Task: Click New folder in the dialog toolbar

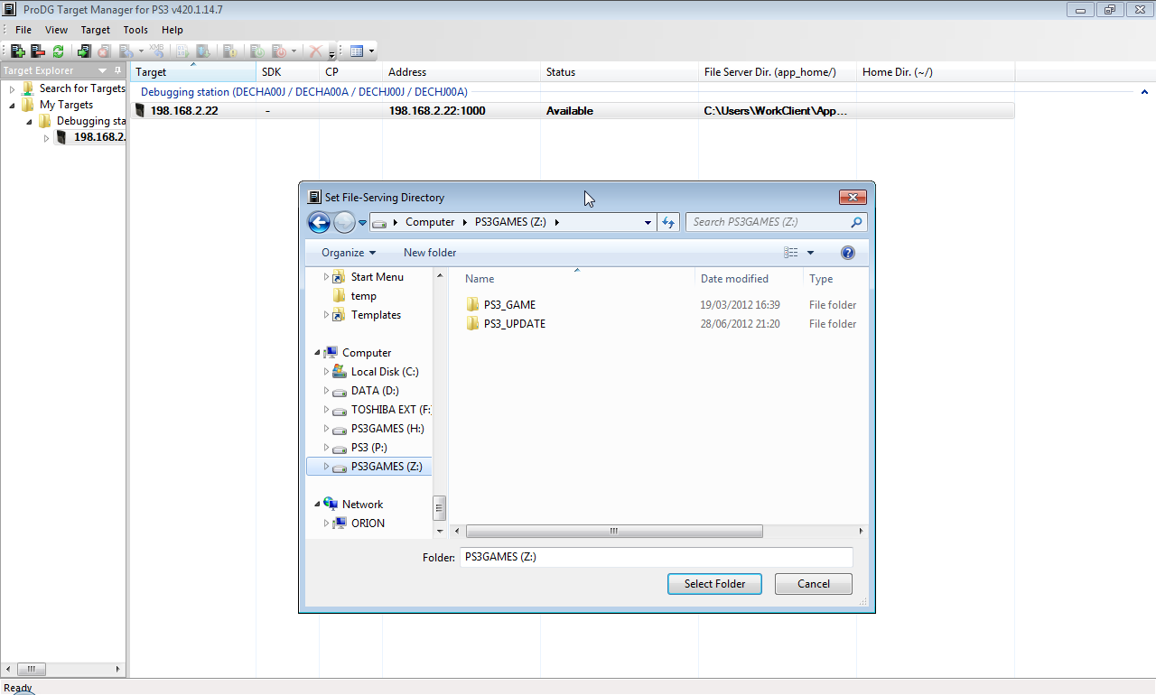Action: pyautogui.click(x=430, y=253)
